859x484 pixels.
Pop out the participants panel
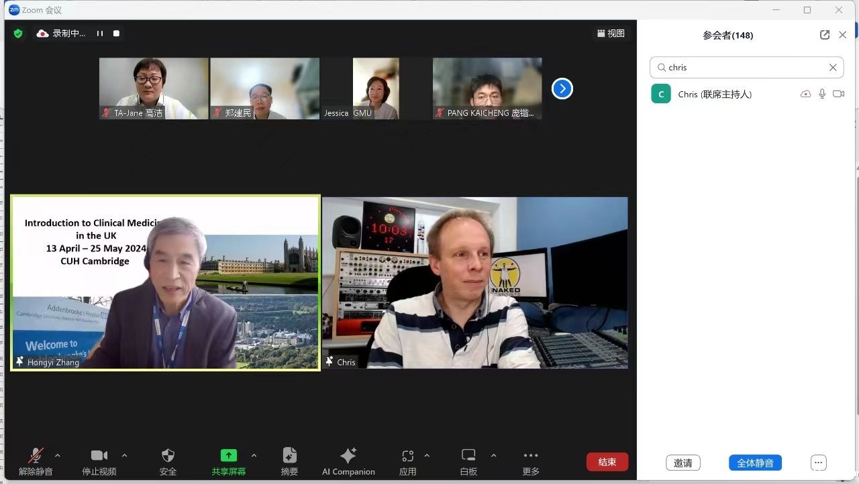pyautogui.click(x=825, y=35)
